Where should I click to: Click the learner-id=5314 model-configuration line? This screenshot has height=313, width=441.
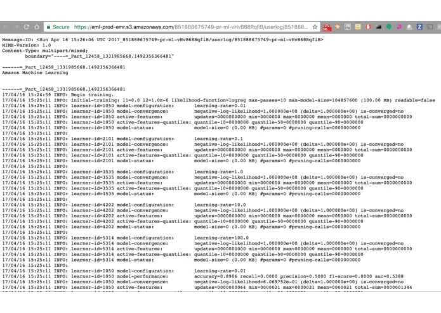tap(126, 238)
